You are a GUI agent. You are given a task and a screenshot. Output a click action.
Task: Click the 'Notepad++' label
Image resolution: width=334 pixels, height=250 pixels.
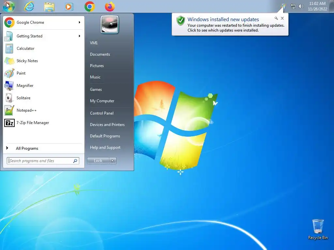tap(27, 110)
